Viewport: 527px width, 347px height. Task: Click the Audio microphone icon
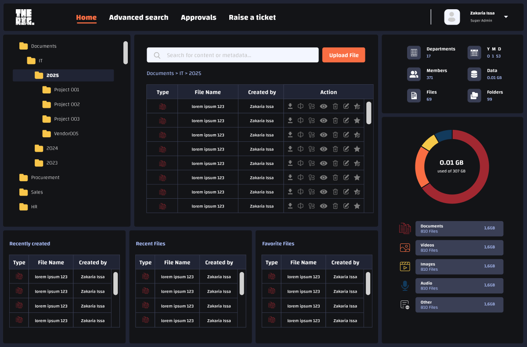tap(405, 285)
